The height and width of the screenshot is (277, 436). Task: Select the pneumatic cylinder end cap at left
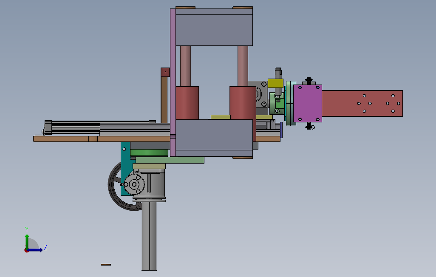[48, 127]
